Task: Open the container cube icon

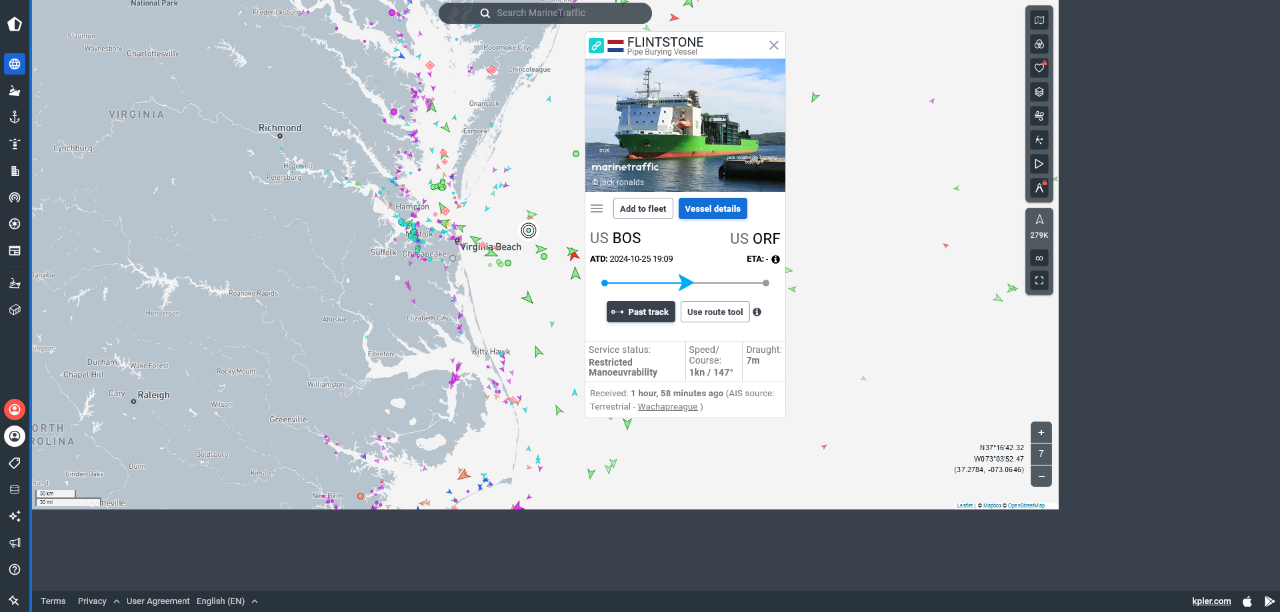Action: point(15,310)
